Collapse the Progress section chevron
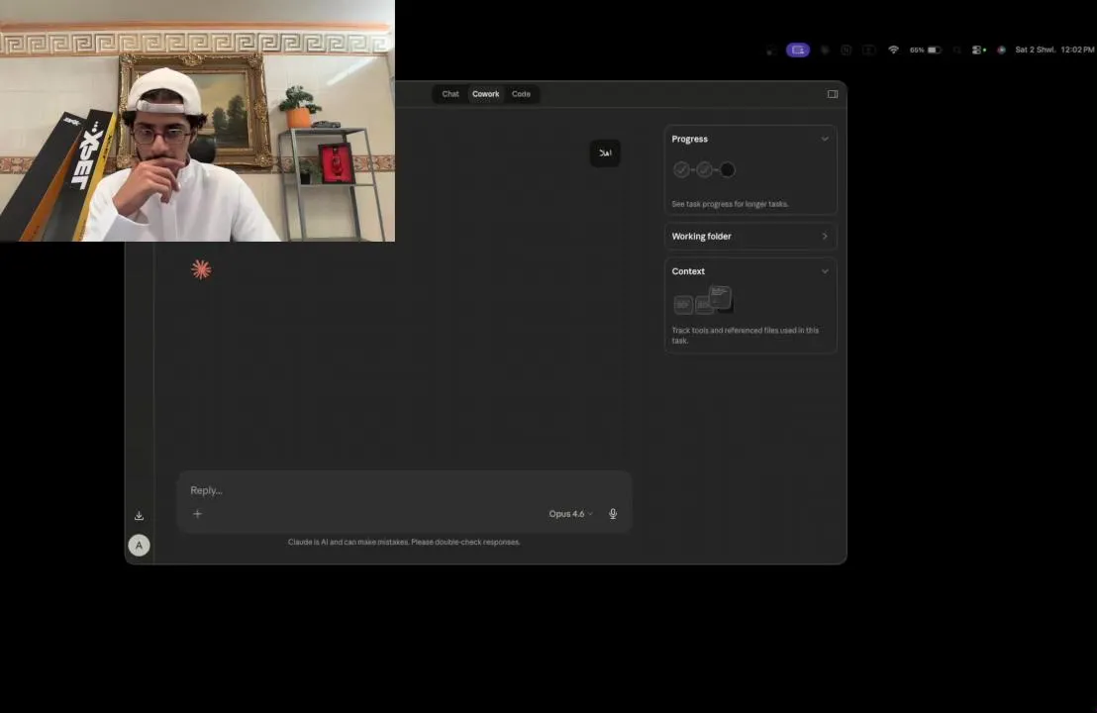The height and width of the screenshot is (713, 1097). 825,139
